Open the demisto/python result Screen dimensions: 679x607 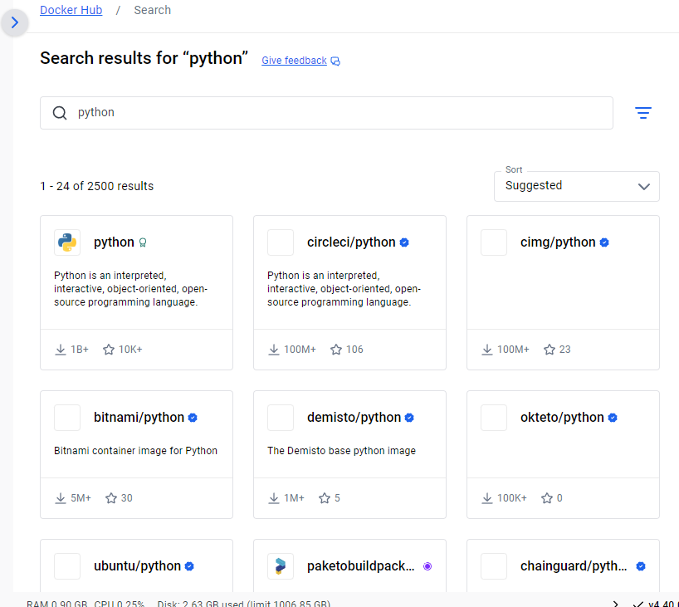point(354,417)
